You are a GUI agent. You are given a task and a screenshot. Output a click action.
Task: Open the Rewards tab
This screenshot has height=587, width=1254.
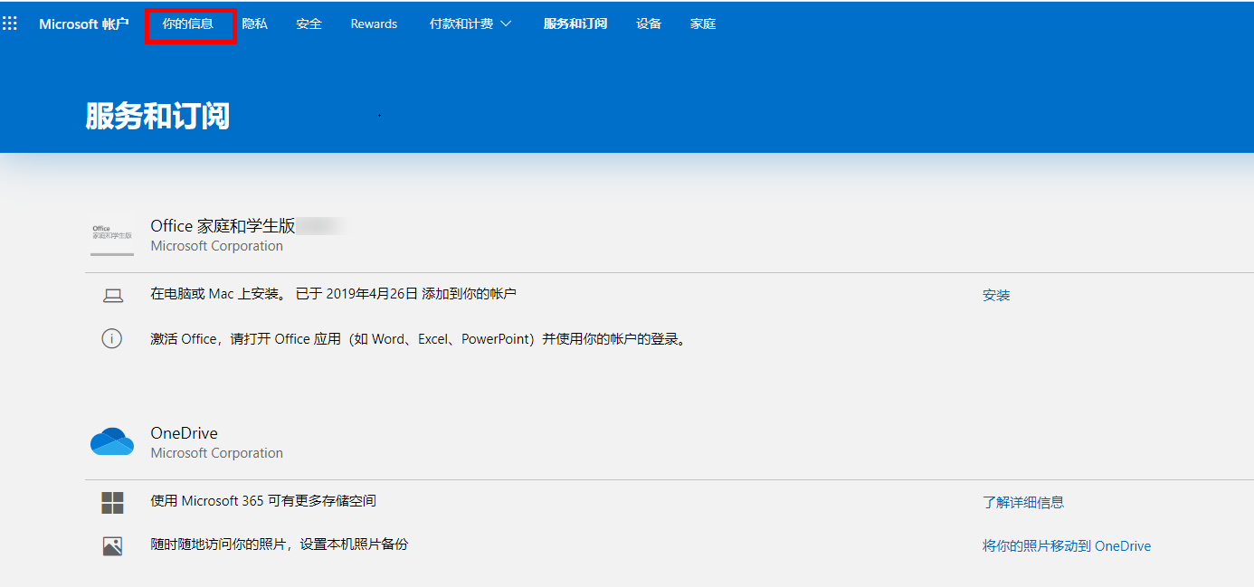(x=374, y=24)
